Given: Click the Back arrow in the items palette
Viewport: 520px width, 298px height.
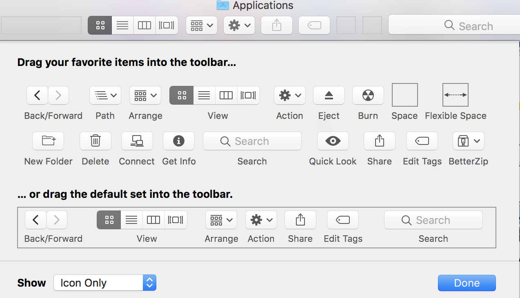Looking at the screenshot, I should [x=38, y=95].
